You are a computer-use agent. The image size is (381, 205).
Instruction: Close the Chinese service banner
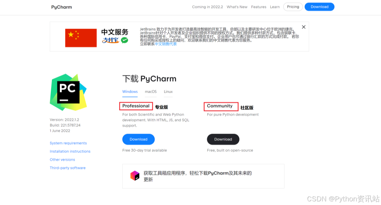(x=303, y=27)
